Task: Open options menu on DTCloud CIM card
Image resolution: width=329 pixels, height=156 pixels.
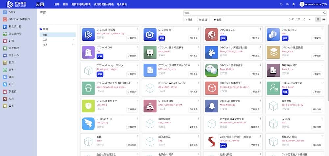Action: click(137, 47)
